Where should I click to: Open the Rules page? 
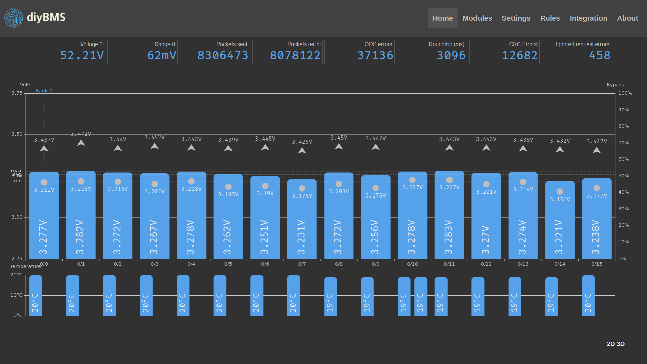[x=550, y=18]
